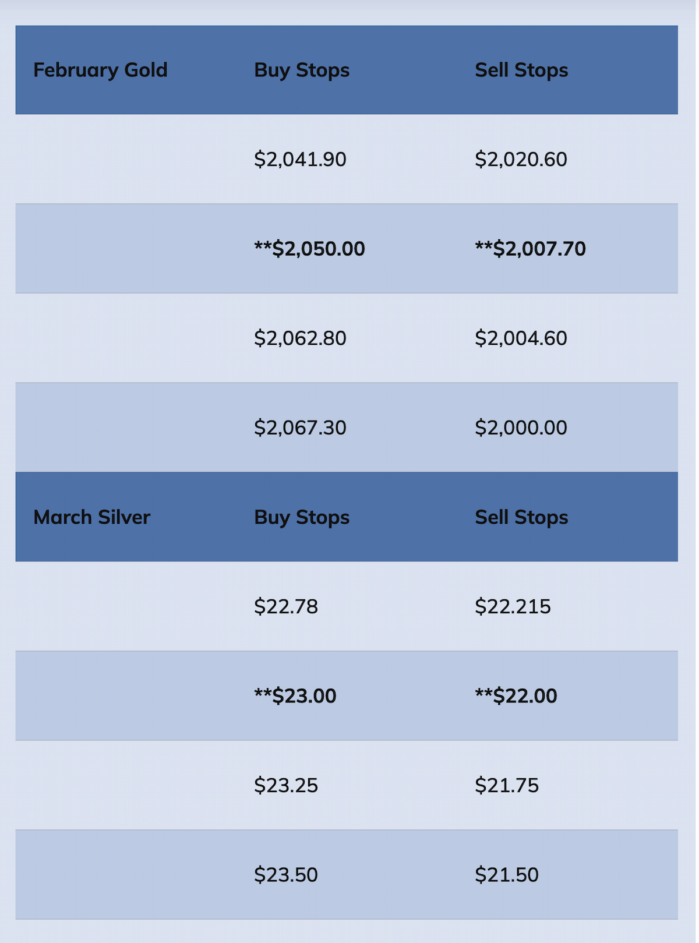Screen dimensions: 699x943
Task: Select the $2,000.00 gold sell stop
Action: [521, 428]
